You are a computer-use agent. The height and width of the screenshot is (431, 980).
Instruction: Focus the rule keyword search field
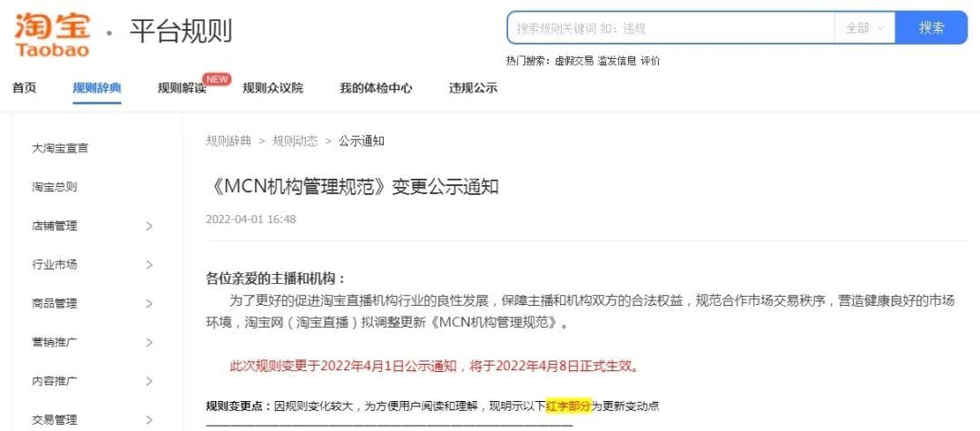click(x=671, y=28)
